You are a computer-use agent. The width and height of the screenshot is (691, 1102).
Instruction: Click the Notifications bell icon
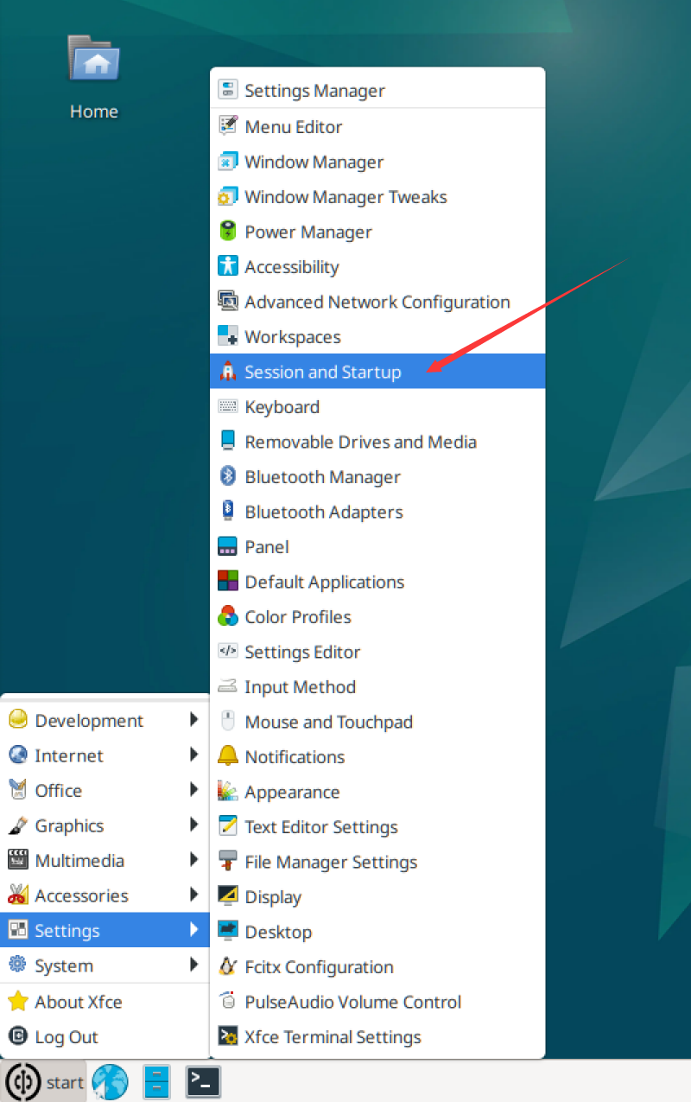tap(228, 756)
